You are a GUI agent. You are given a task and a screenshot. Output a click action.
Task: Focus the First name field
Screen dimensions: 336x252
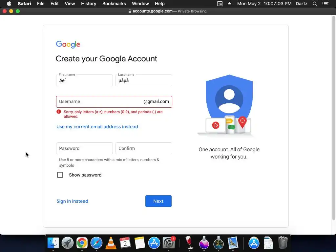[84, 80]
